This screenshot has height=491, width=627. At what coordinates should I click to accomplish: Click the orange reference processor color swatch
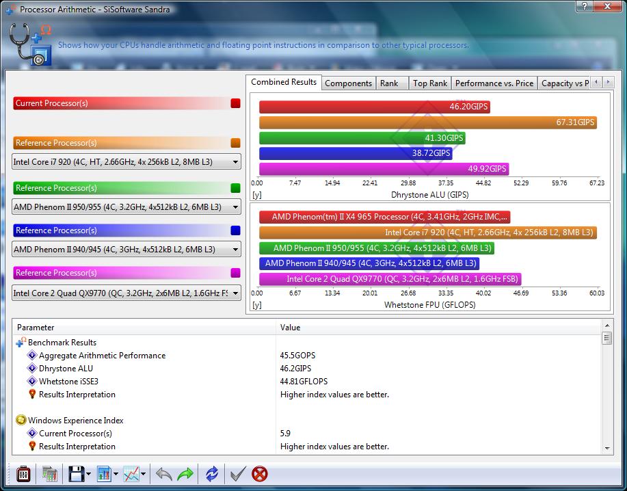point(235,143)
